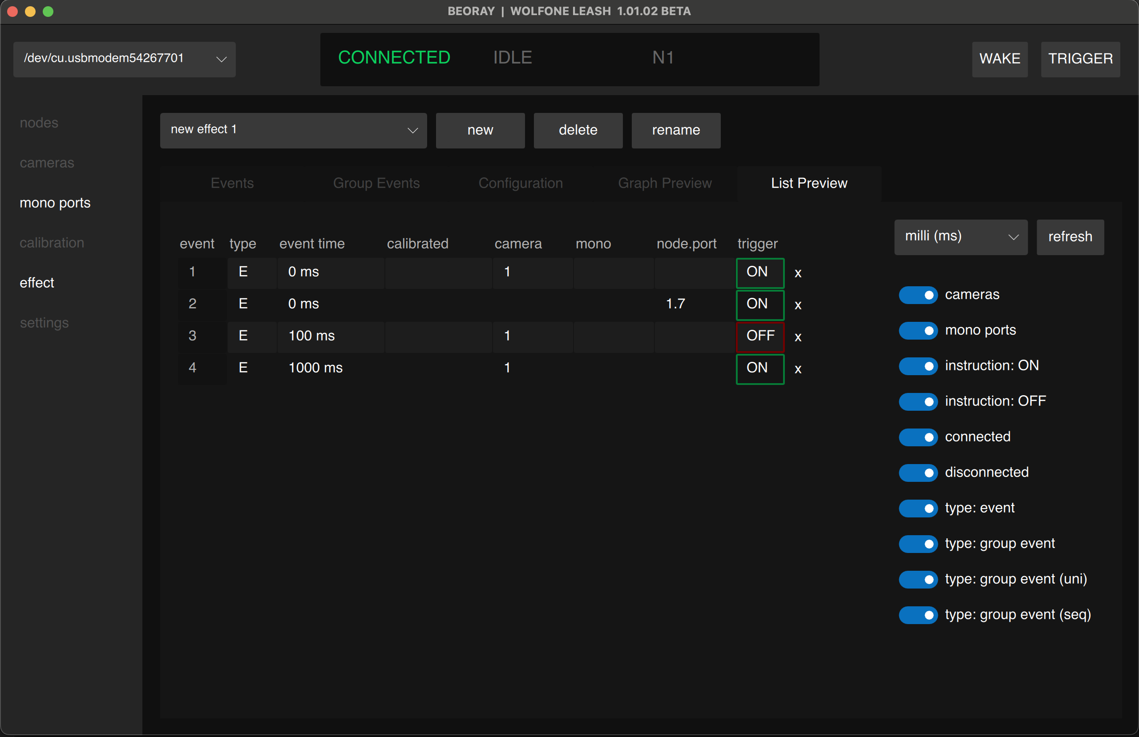The width and height of the screenshot is (1139, 737).
Task: Click the x next to event 4
Action: pos(797,369)
